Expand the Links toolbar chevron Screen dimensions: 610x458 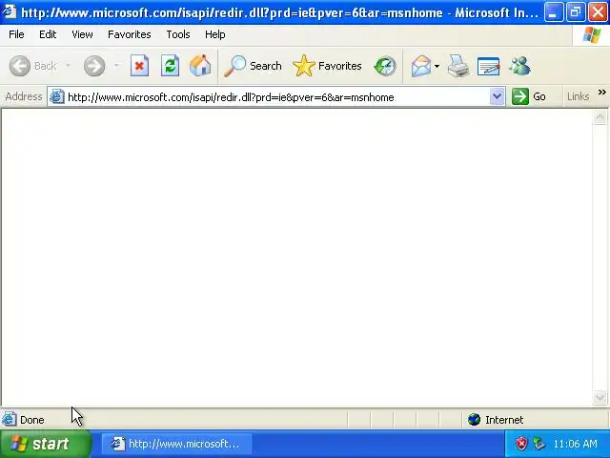tap(601, 93)
